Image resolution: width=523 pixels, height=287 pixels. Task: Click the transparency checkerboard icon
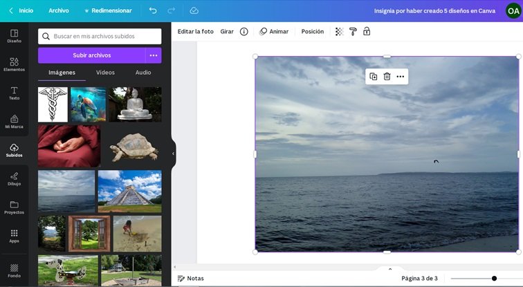pos(339,32)
